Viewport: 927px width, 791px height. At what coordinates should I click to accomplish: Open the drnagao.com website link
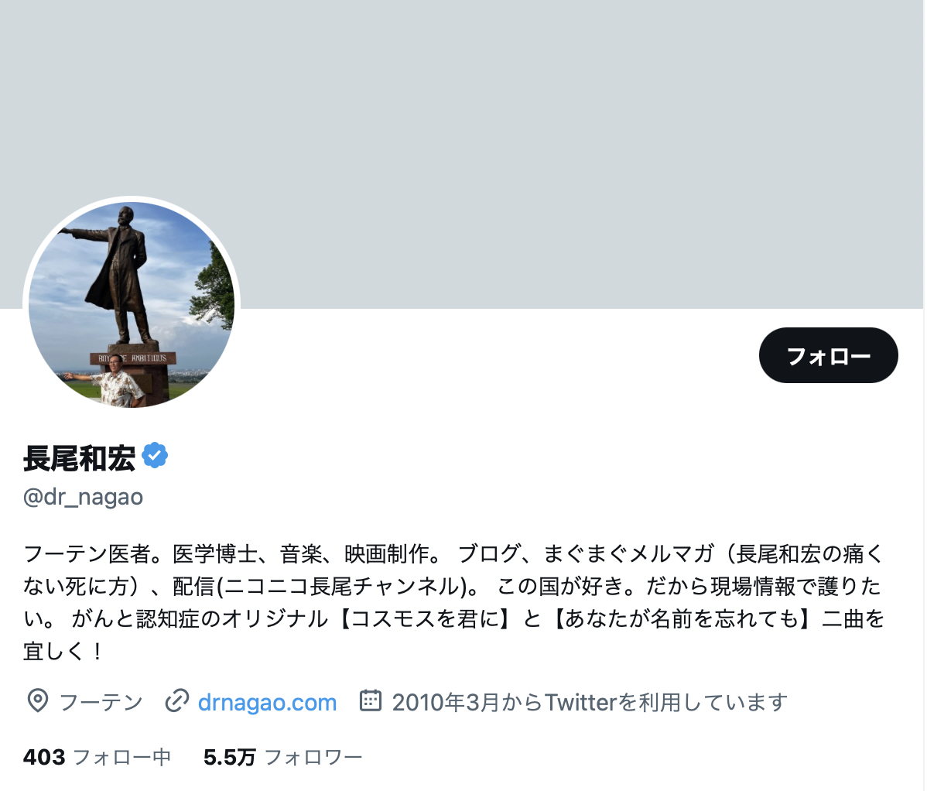pyautogui.click(x=267, y=702)
